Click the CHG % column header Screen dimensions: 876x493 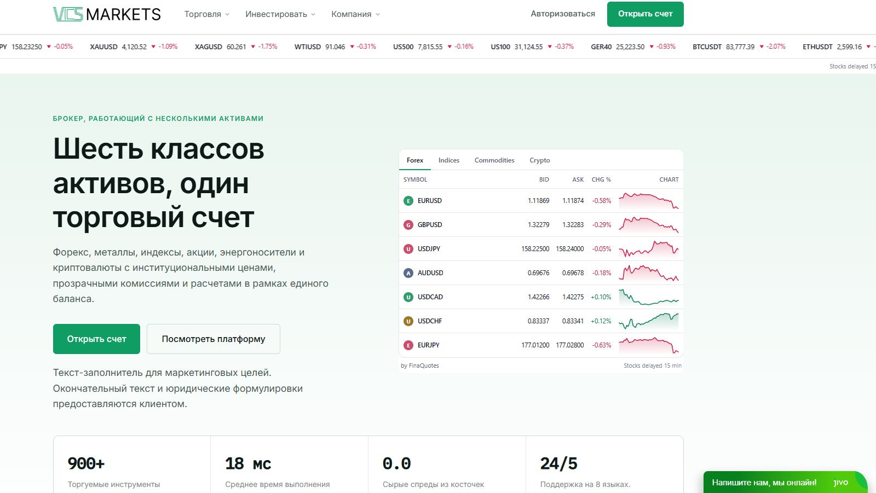pyautogui.click(x=601, y=179)
